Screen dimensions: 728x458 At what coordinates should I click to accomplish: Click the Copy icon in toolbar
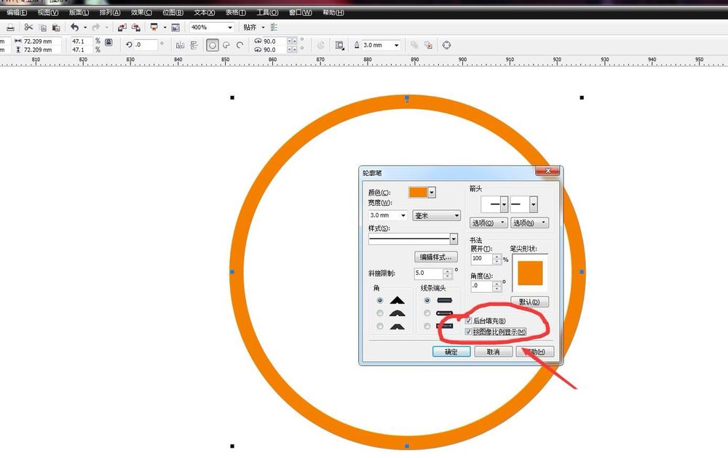pyautogui.click(x=42, y=28)
